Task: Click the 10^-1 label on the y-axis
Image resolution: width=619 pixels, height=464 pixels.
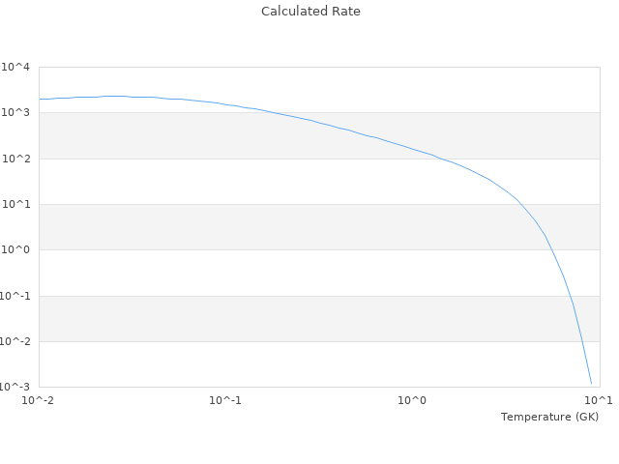Action: [x=16, y=296]
